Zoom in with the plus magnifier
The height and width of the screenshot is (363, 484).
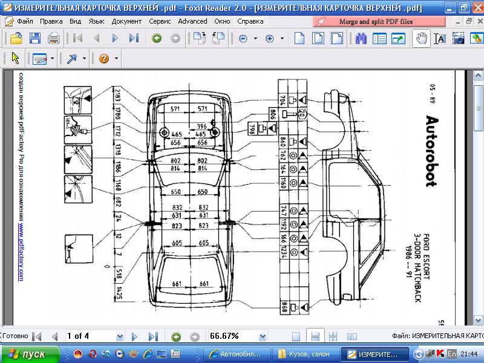pos(270,39)
